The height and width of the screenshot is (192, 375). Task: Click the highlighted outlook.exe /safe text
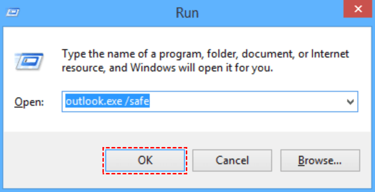(107, 101)
